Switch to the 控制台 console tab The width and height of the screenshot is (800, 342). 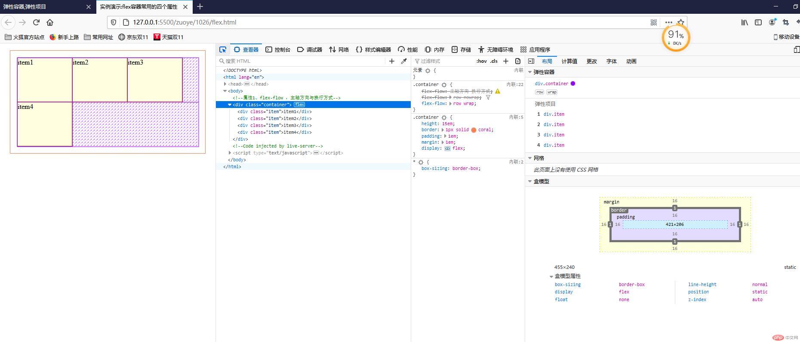pos(278,49)
